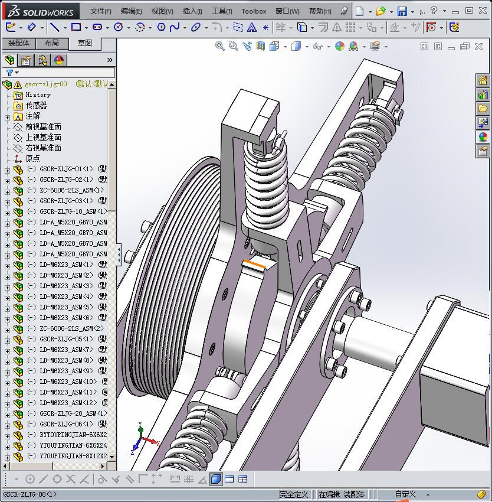The image size is (492, 502).
Task: Select the Ellipse sketch tool
Action: point(195,27)
